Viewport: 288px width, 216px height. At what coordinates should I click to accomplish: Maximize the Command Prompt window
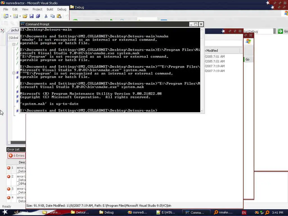pos(196,24)
